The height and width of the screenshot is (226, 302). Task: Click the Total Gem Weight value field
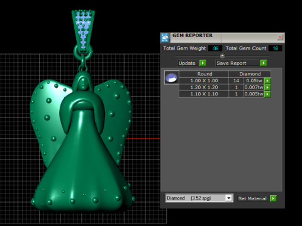pyautogui.click(x=215, y=48)
